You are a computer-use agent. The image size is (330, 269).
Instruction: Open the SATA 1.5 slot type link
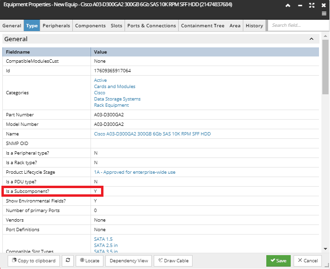click(103, 239)
